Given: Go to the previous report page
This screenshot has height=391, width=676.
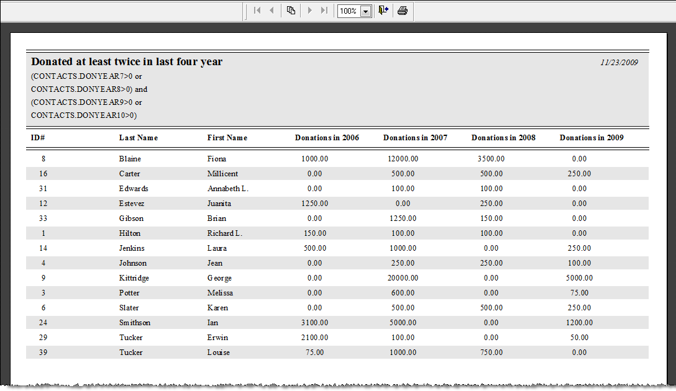Looking at the screenshot, I should click(x=270, y=11).
